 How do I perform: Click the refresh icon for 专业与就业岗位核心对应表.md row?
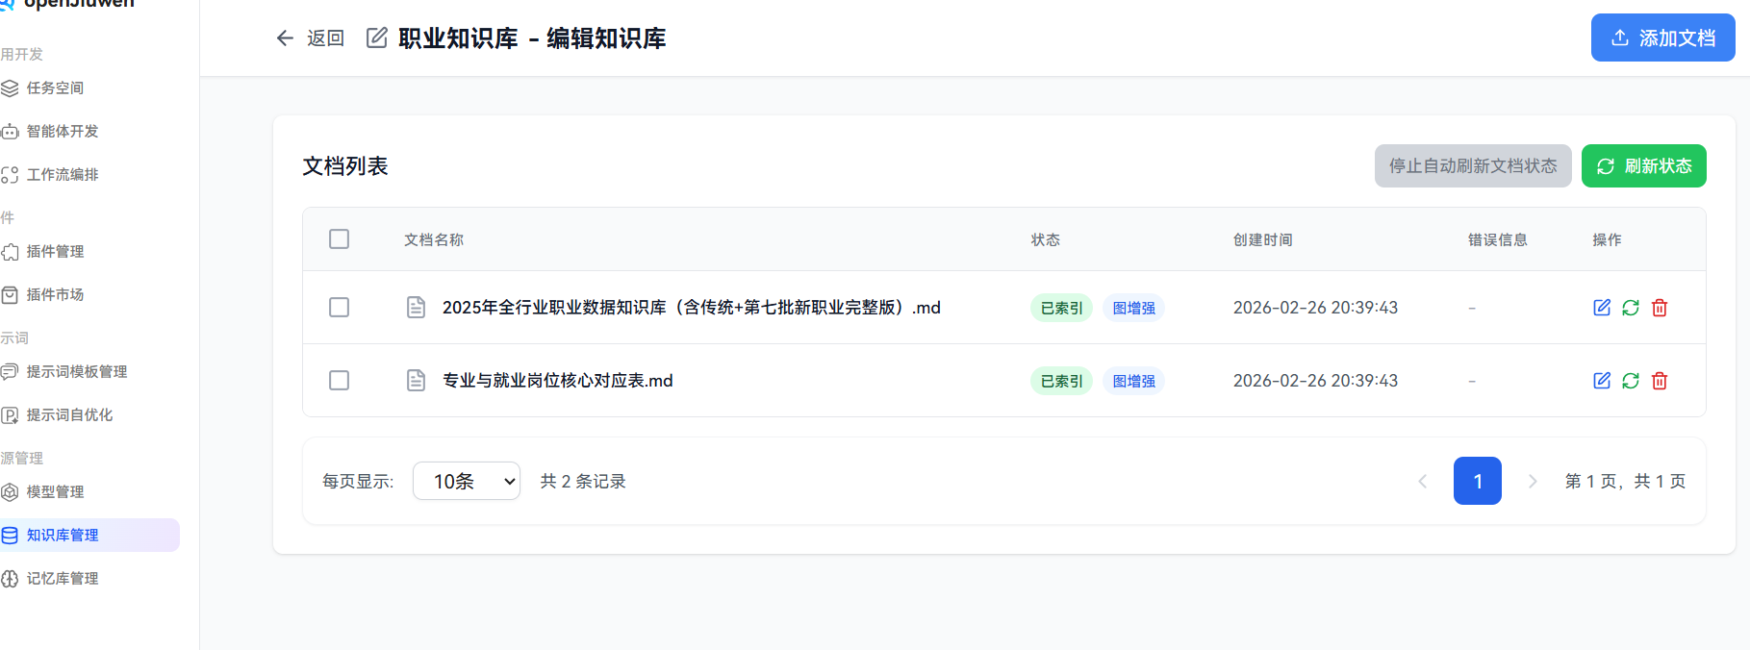[x=1631, y=381]
